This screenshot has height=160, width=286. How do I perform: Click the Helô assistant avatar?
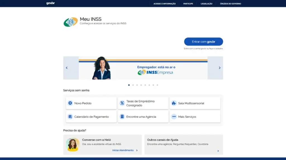point(73,144)
